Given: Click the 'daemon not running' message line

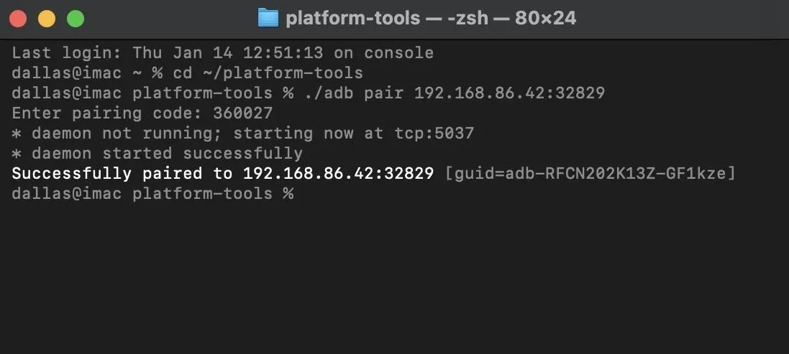Looking at the screenshot, I should (242, 133).
